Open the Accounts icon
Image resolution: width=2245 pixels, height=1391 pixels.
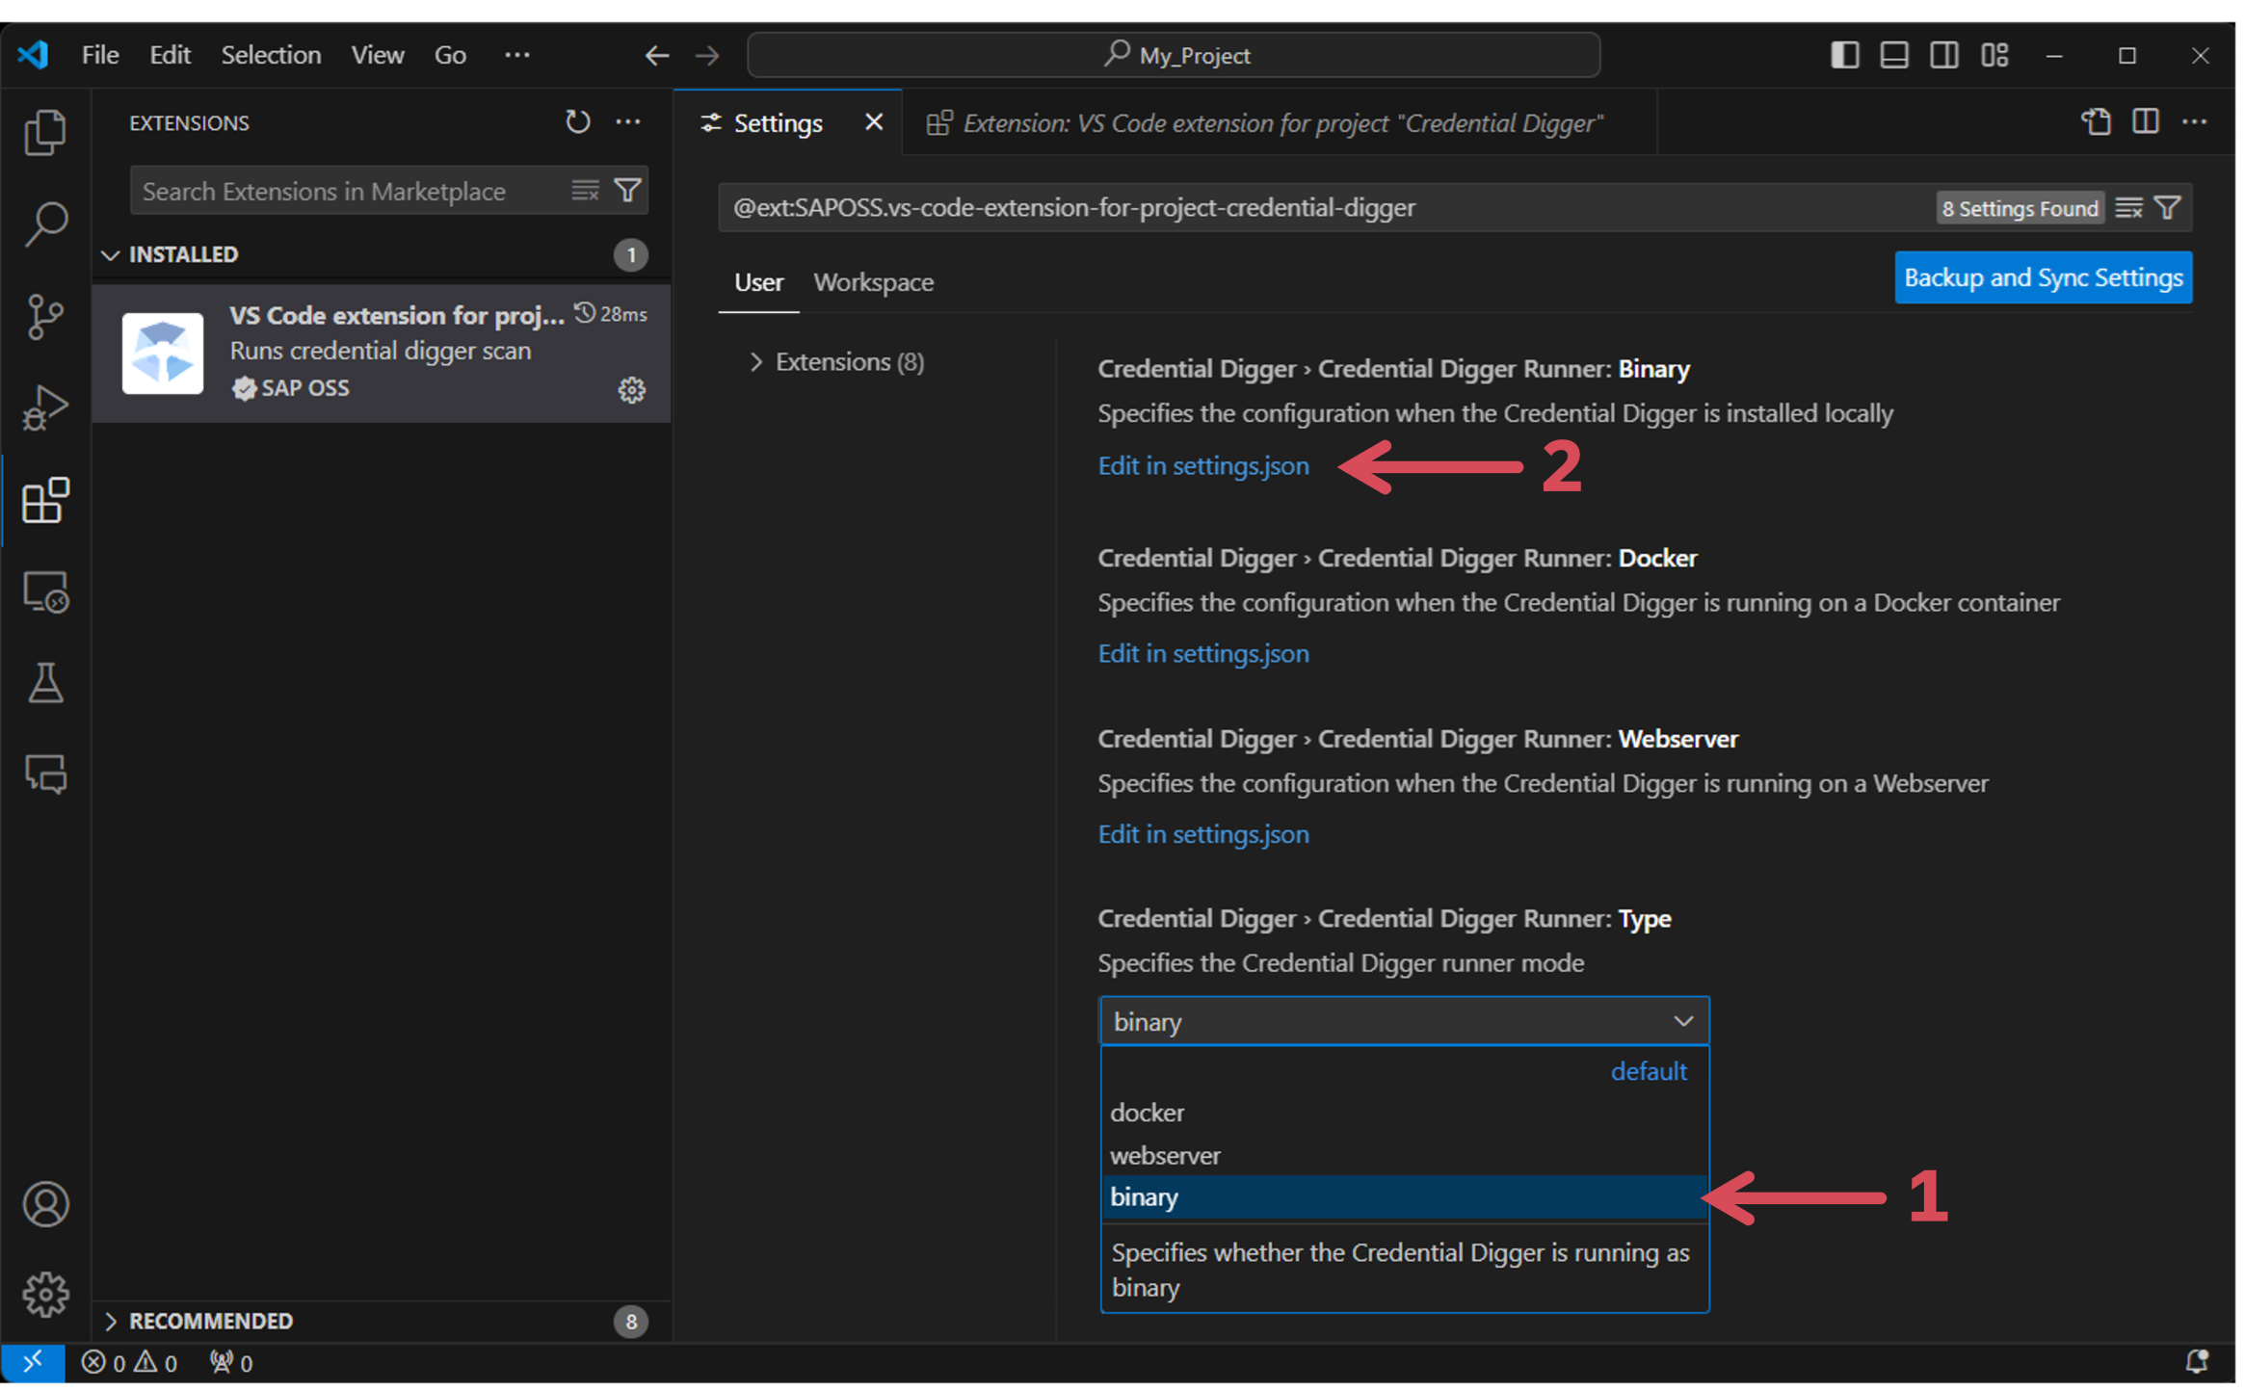[x=45, y=1204]
